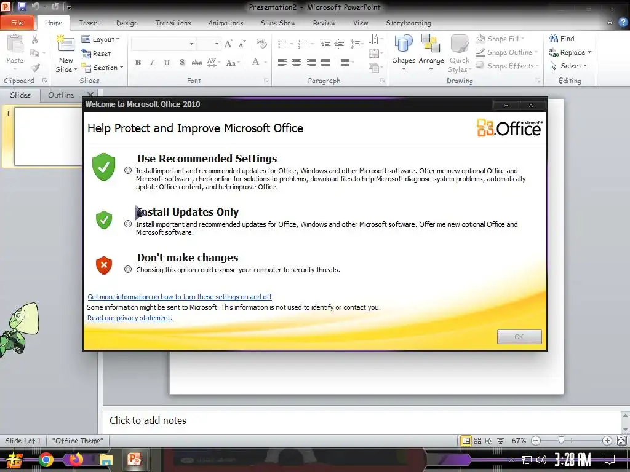Image resolution: width=630 pixels, height=472 pixels.
Task: Click the Center text alignment icon
Action: [297, 63]
